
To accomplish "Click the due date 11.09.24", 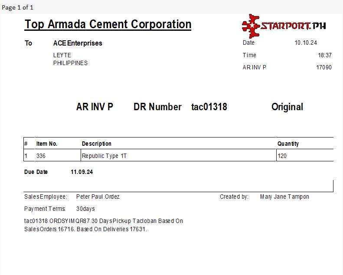I will click(82, 172).
